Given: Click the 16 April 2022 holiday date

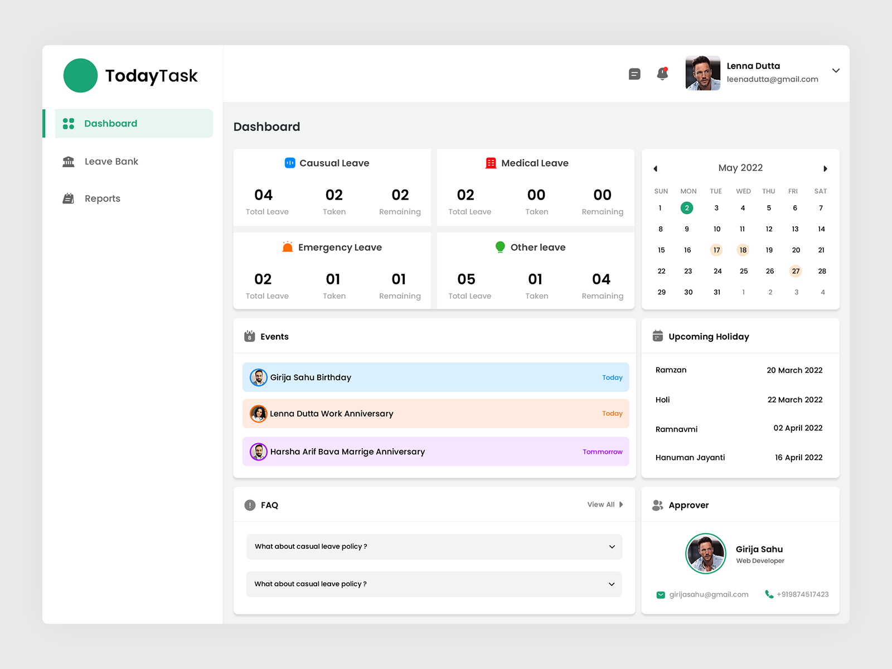Looking at the screenshot, I should [x=798, y=458].
